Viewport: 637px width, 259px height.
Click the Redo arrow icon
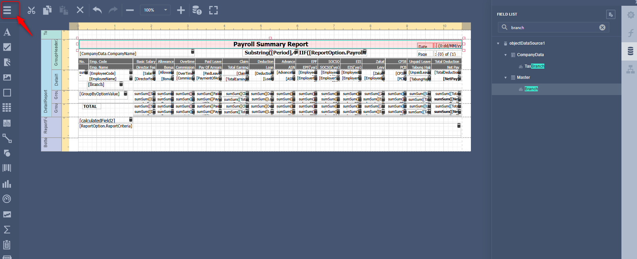coord(113,10)
